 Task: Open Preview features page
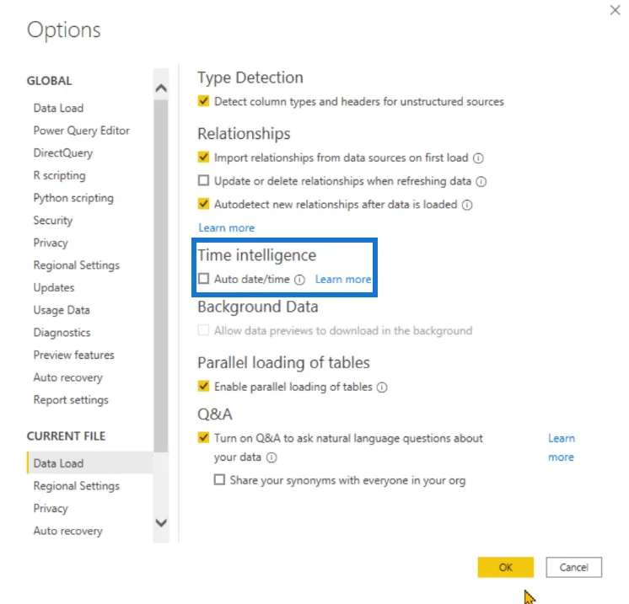point(74,355)
